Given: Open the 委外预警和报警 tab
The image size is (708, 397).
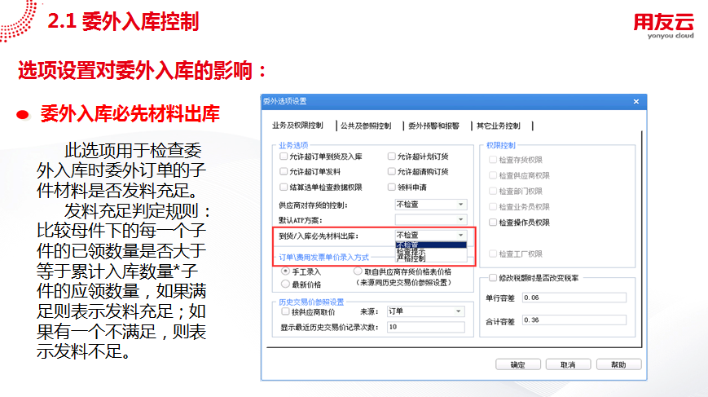Looking at the screenshot, I should [434, 126].
